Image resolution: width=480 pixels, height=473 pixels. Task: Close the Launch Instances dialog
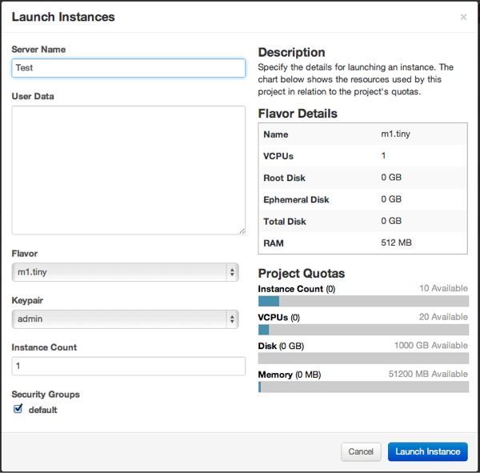coord(463,18)
